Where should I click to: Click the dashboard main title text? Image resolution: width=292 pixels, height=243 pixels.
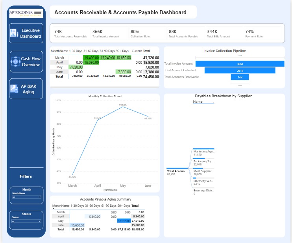click(120, 12)
